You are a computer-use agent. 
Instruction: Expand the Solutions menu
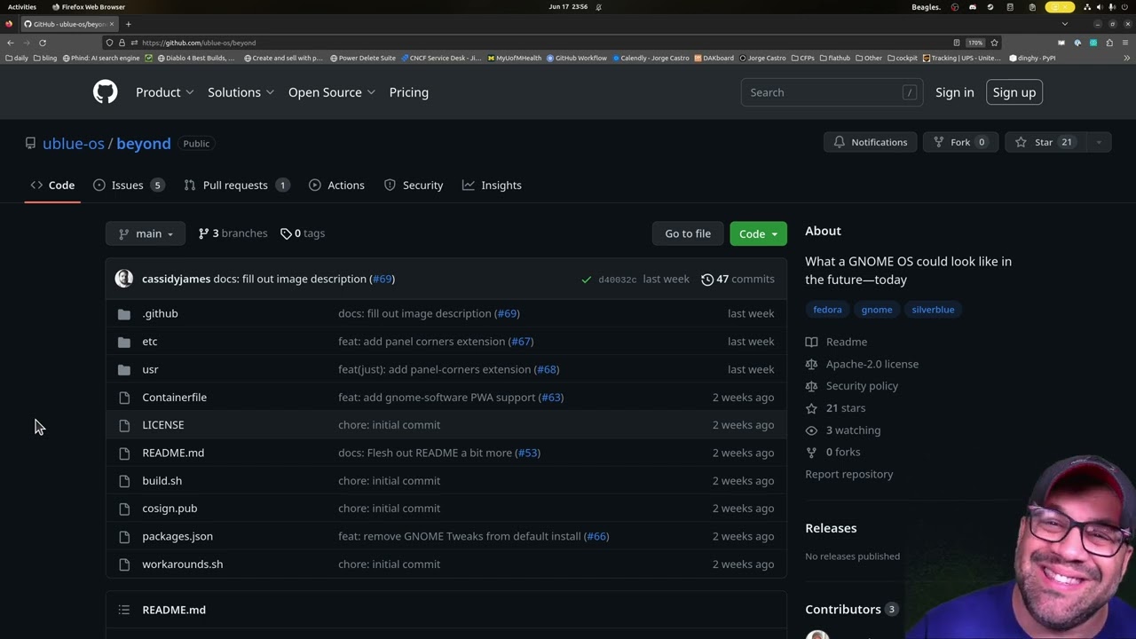coord(241,92)
